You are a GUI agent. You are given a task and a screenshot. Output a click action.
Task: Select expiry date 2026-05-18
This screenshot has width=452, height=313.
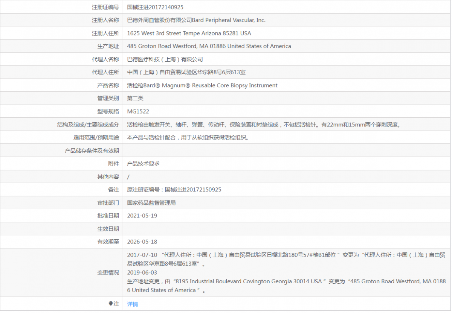[x=142, y=242]
